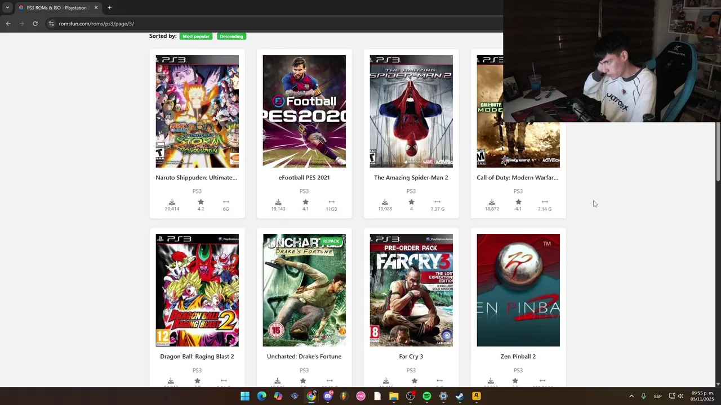Screen dimensions: 721x405
Task: Click the Dragon Ball Raging Blast 2 cover
Action: pos(197,290)
